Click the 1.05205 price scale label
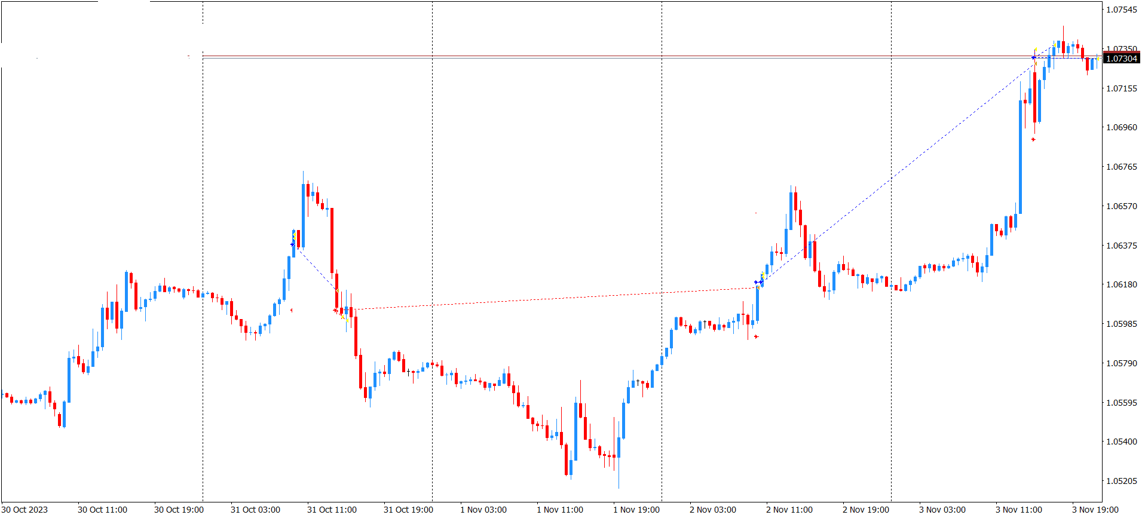 [x=1122, y=481]
